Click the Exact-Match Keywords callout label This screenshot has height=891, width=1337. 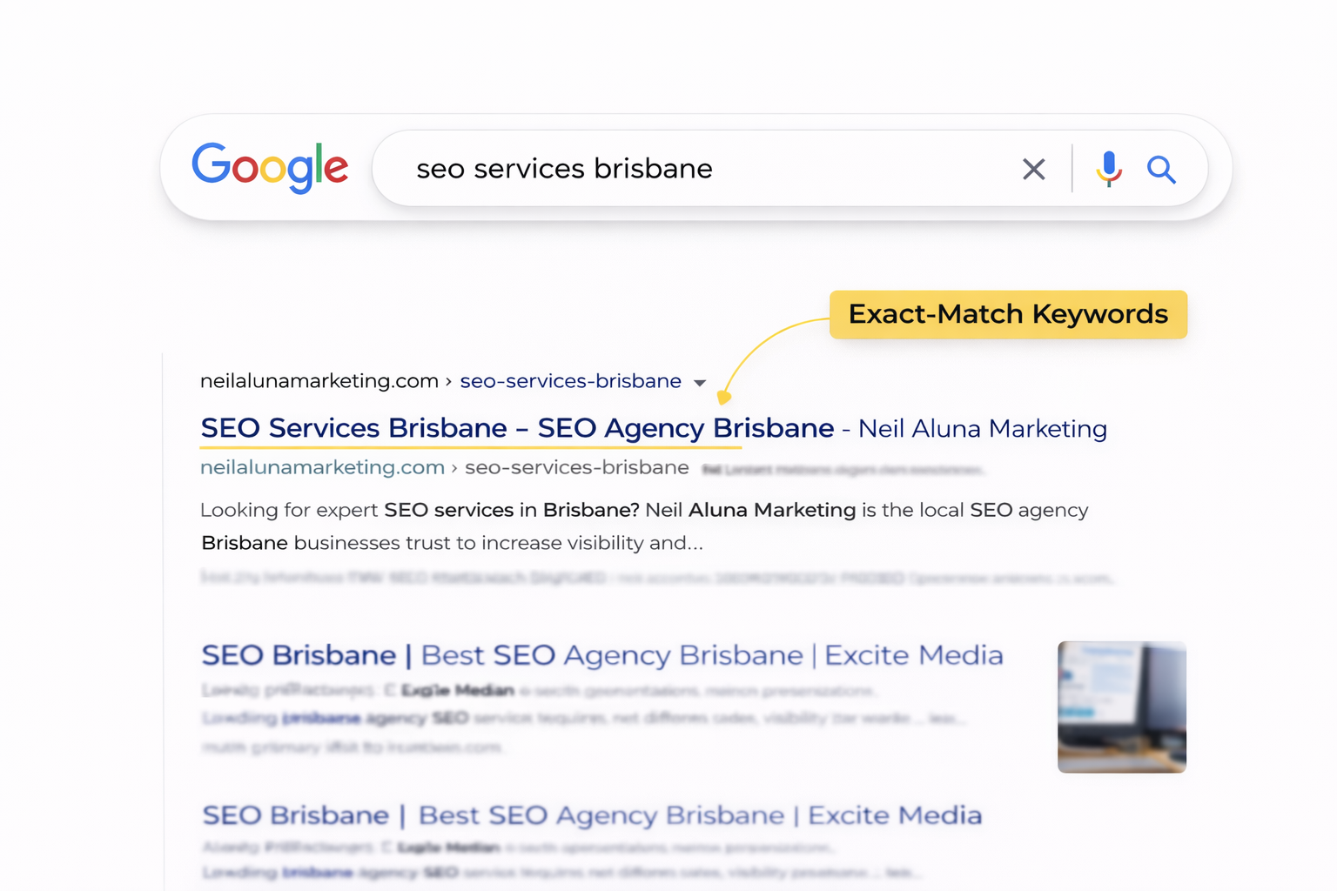1007,314
